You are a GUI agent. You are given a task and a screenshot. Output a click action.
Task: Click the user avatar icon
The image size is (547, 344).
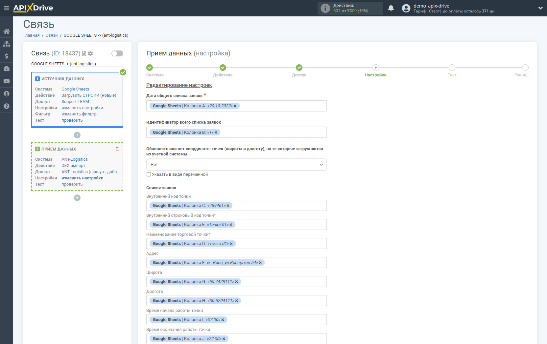[x=406, y=8]
